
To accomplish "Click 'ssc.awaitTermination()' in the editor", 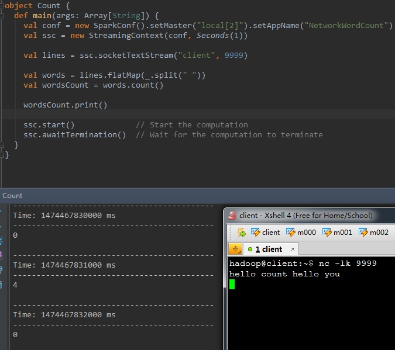I will (74, 135).
